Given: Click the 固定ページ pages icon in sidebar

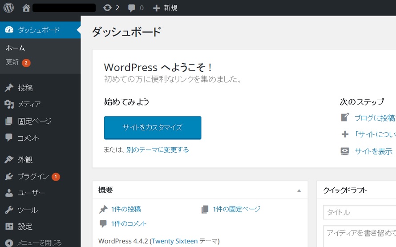Looking at the screenshot, I should click(9, 121).
